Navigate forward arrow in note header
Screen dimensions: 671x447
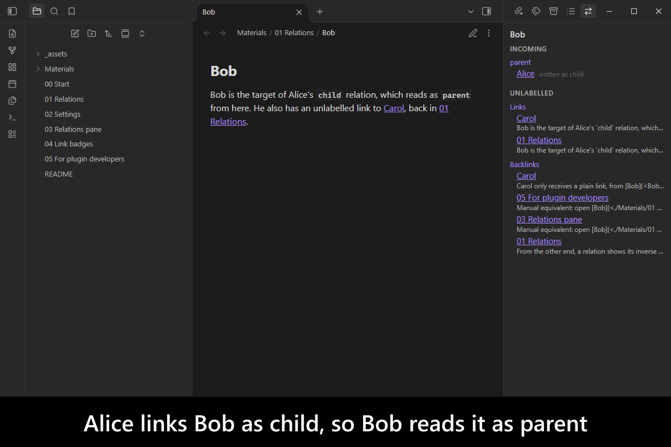223,33
